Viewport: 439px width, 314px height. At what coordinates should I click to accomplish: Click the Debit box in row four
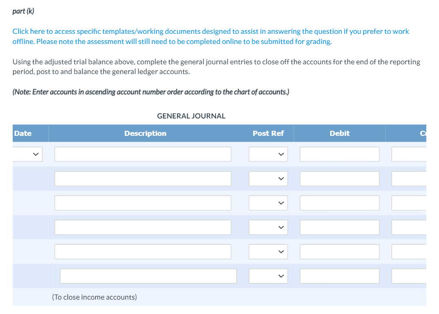point(339,227)
